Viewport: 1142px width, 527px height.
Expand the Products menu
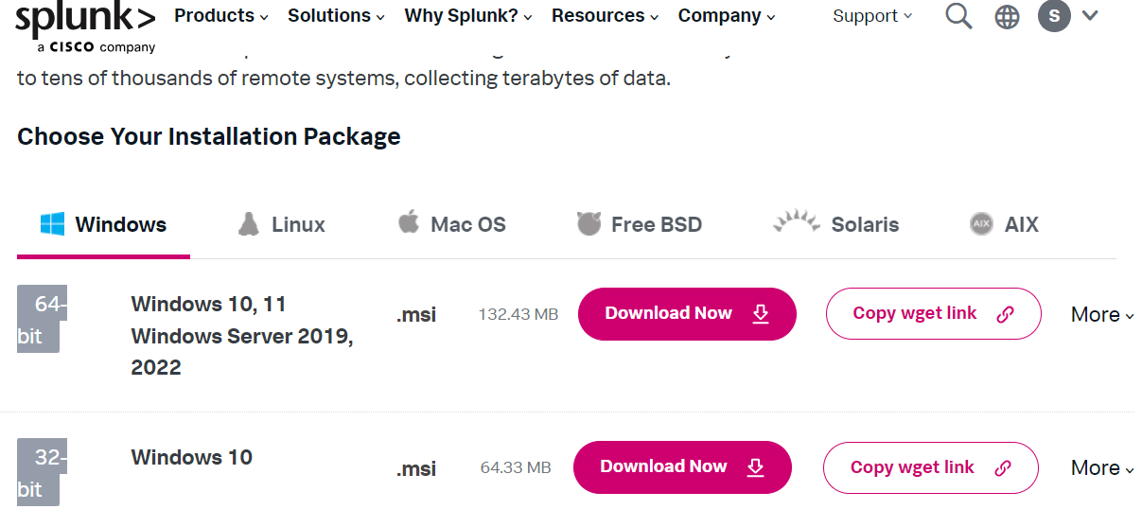point(221,16)
